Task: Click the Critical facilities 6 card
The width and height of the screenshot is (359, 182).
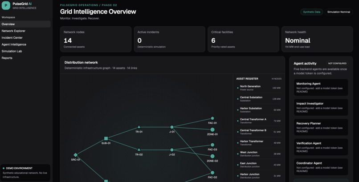Action: 243,39
